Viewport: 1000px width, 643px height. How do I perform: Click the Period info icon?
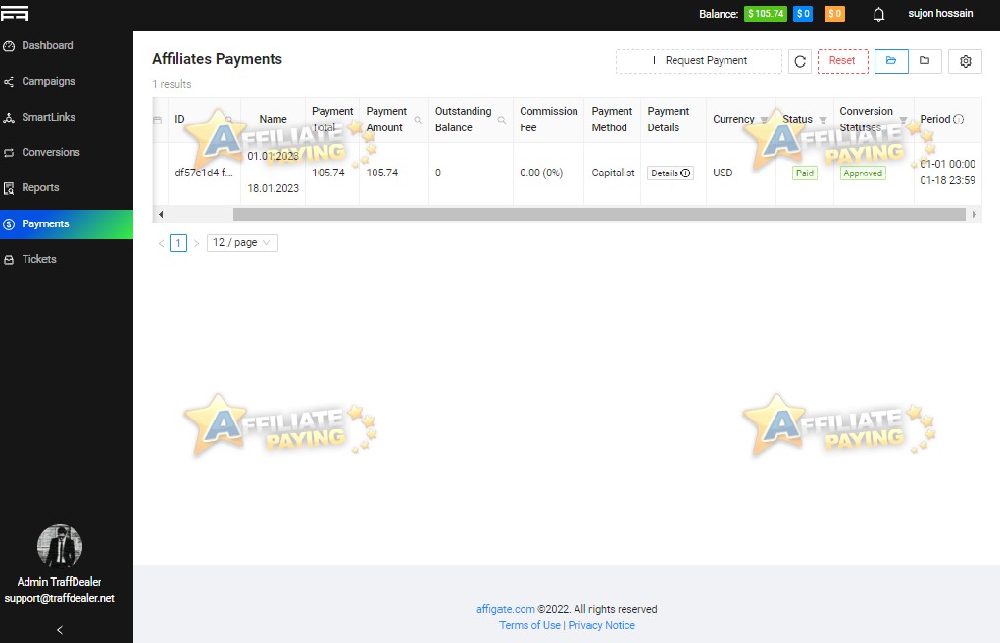958,120
